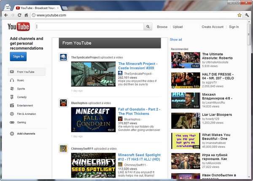The width and height of the screenshot is (253, 181).
Task: Open The Minecraft Project Castle Invasion title
Action: (137, 66)
